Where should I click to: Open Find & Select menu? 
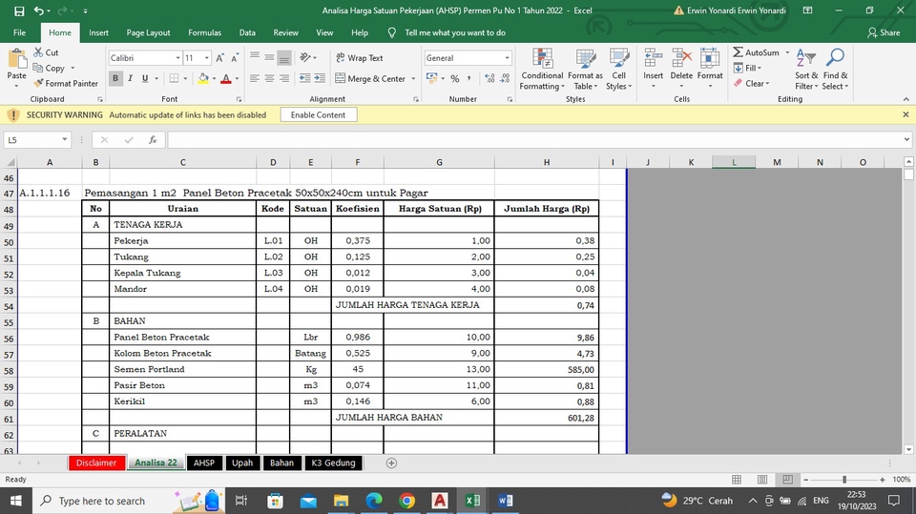[836, 70]
